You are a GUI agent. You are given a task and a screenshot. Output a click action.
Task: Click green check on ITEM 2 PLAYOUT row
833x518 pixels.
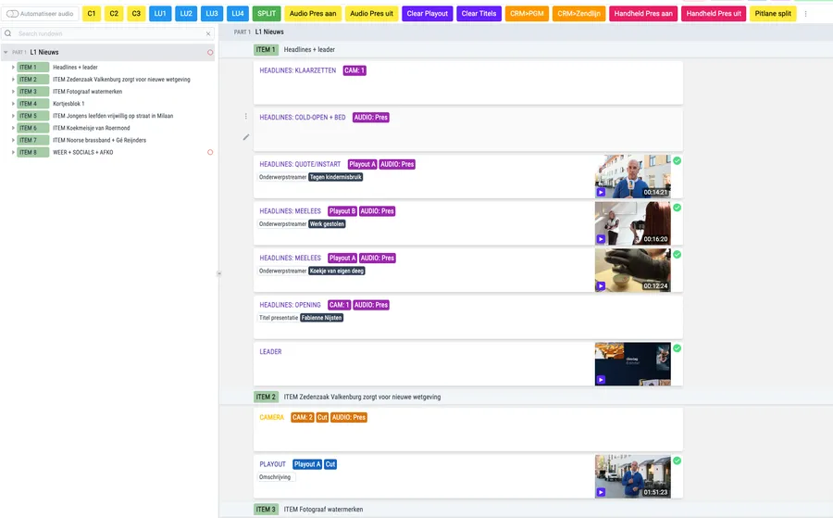(678, 461)
